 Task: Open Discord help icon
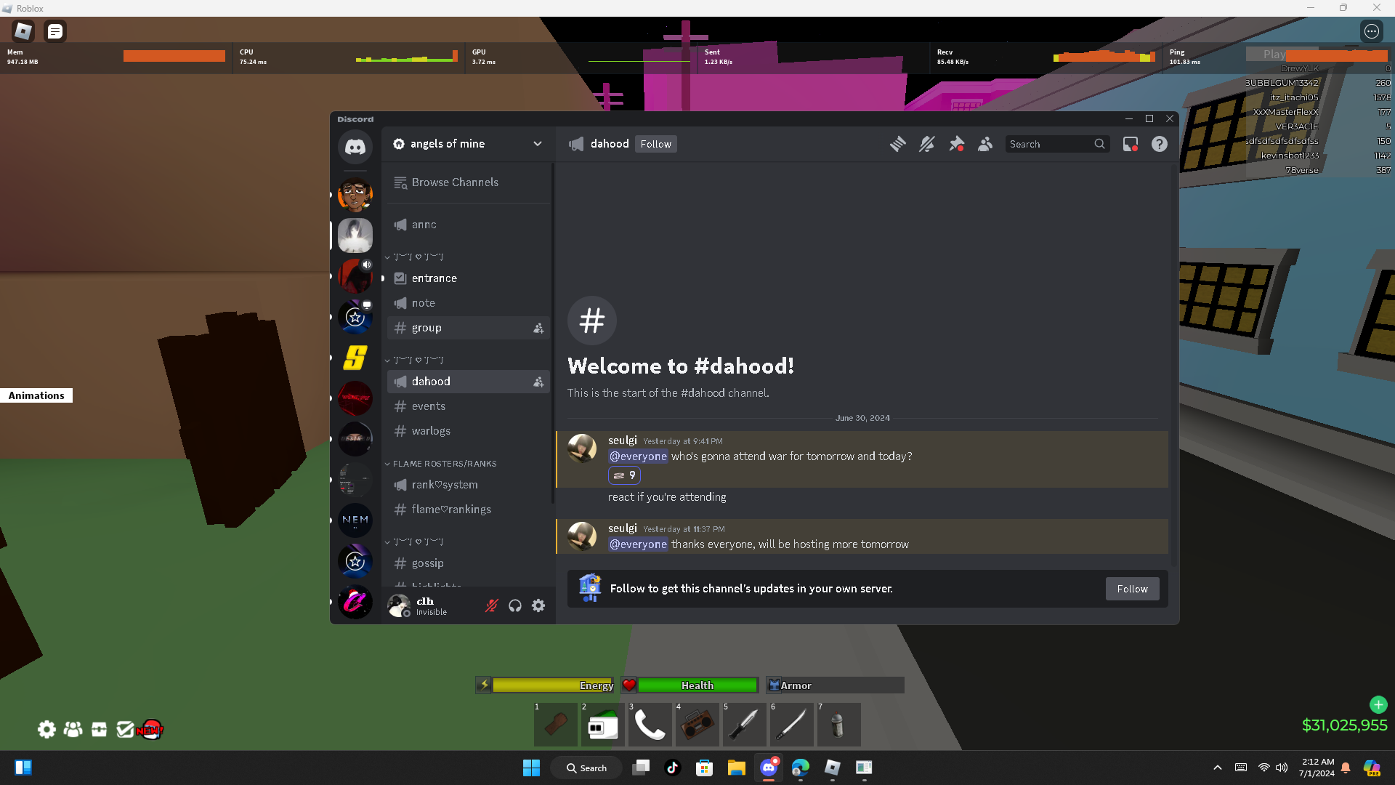pyautogui.click(x=1160, y=144)
